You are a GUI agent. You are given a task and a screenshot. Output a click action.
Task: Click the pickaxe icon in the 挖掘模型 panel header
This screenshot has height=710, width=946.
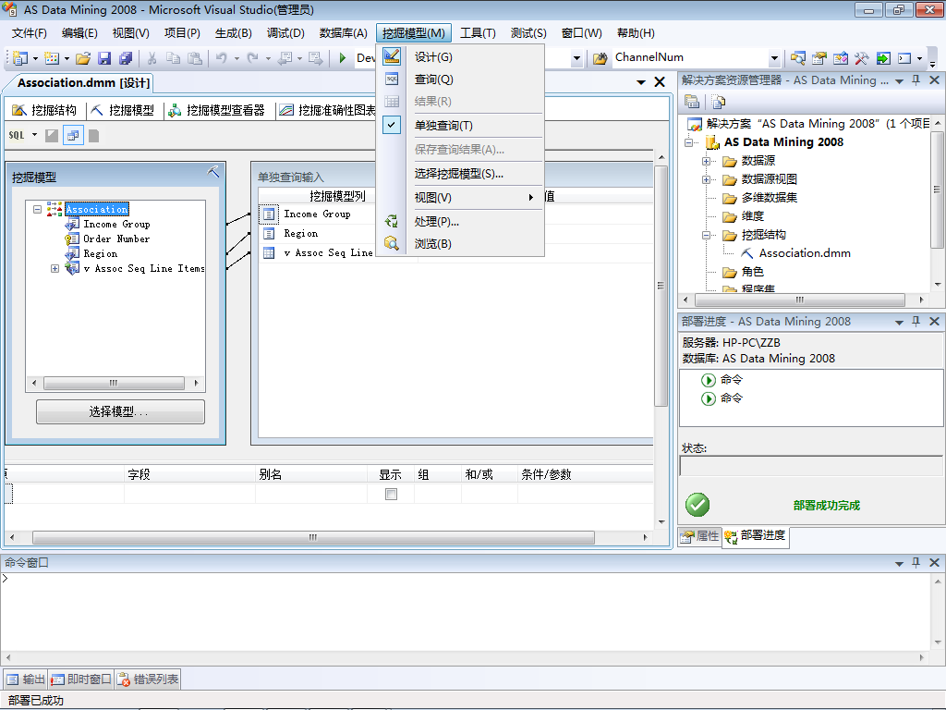point(213,171)
